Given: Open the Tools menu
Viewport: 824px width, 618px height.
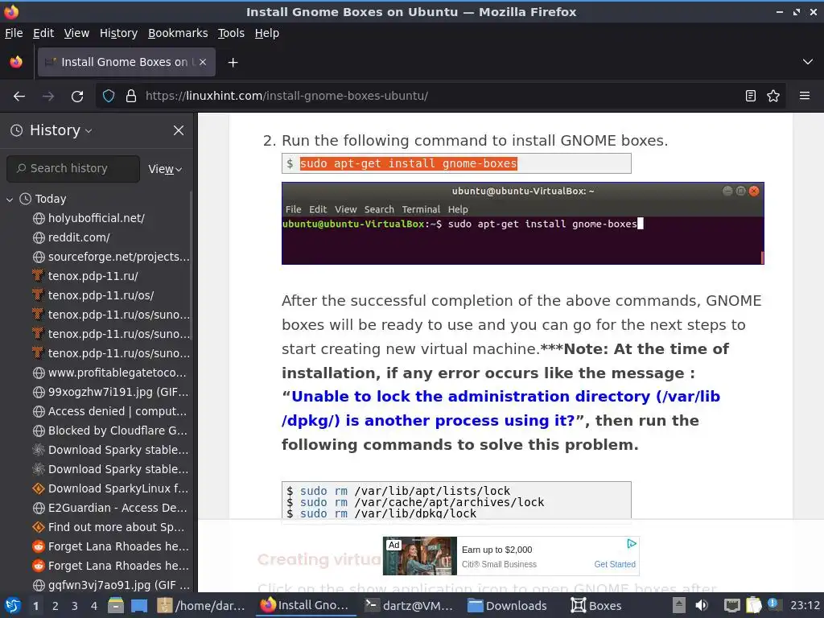Looking at the screenshot, I should tap(231, 33).
